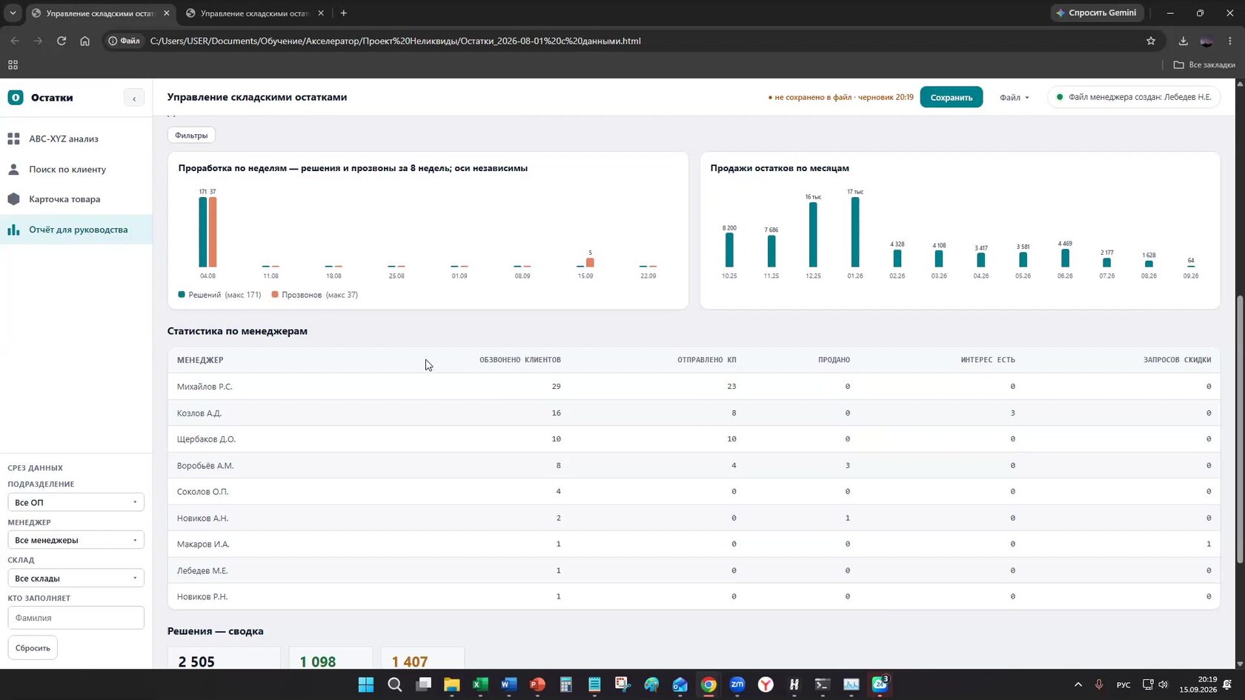Viewport: 1245px width, 700px height.
Task: Open Windows Start menu
Action: 366,684
